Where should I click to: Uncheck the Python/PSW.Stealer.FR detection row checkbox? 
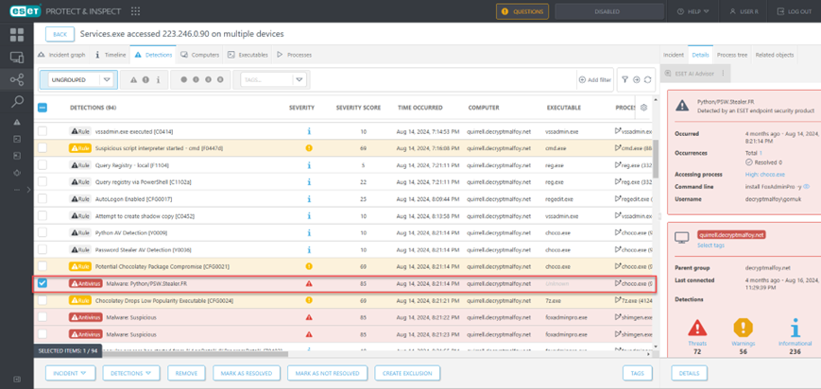click(x=43, y=283)
